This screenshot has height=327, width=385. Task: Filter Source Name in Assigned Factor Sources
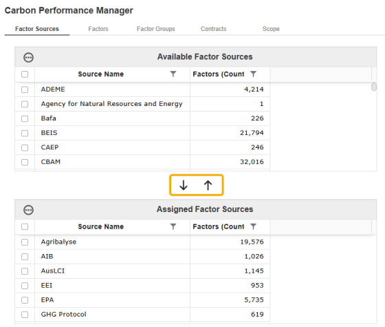click(173, 226)
